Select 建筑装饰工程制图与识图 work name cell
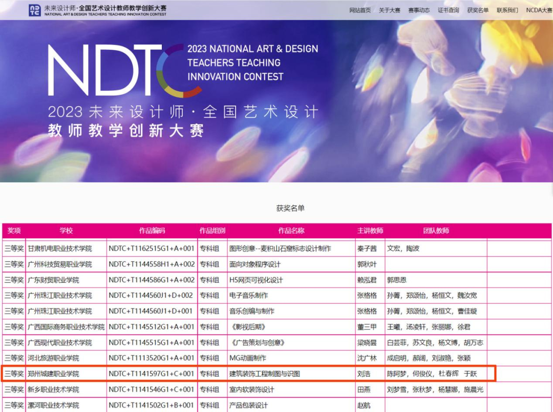Image resolution: width=553 pixels, height=412 pixels. 291,374
